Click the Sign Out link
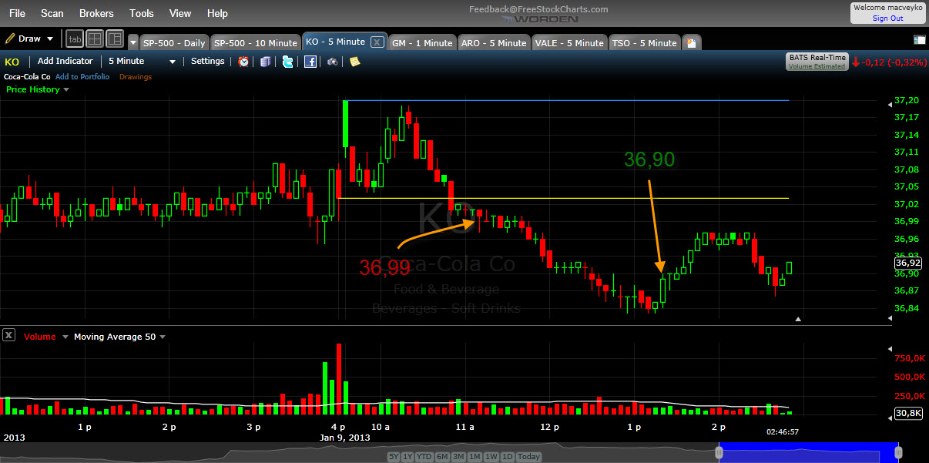 [x=888, y=18]
